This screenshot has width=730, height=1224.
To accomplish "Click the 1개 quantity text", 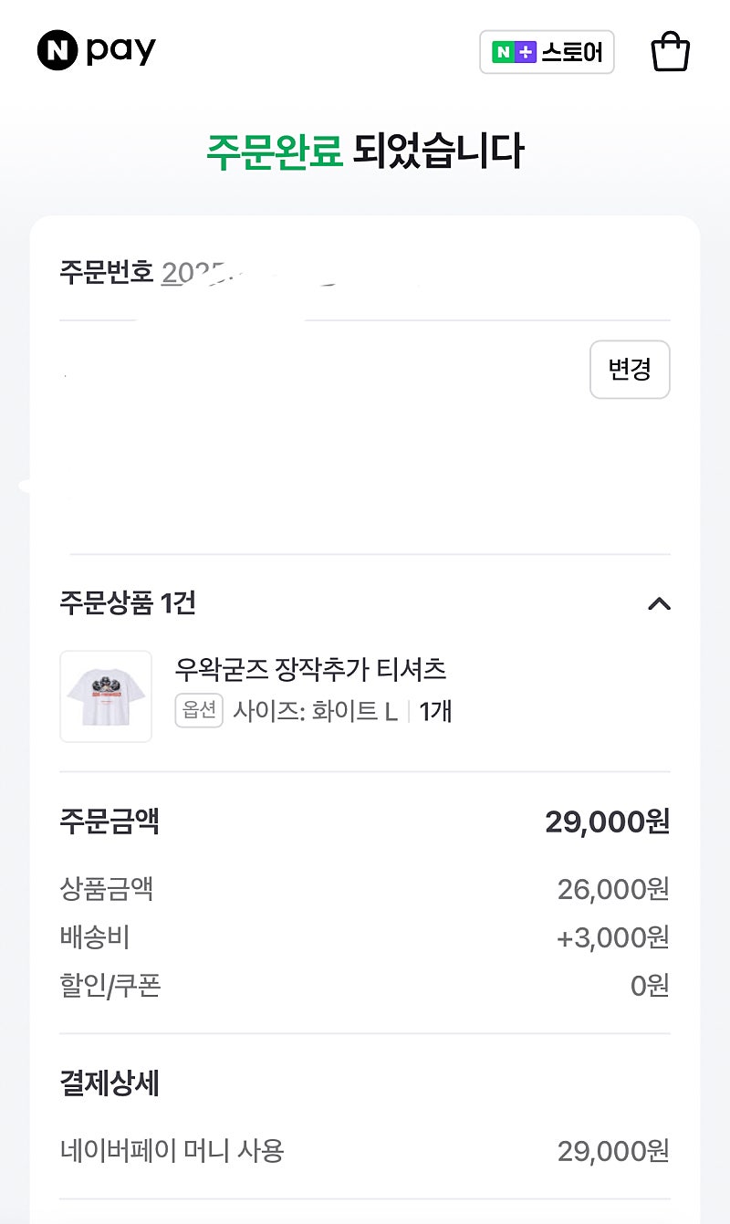I will coord(435,711).
